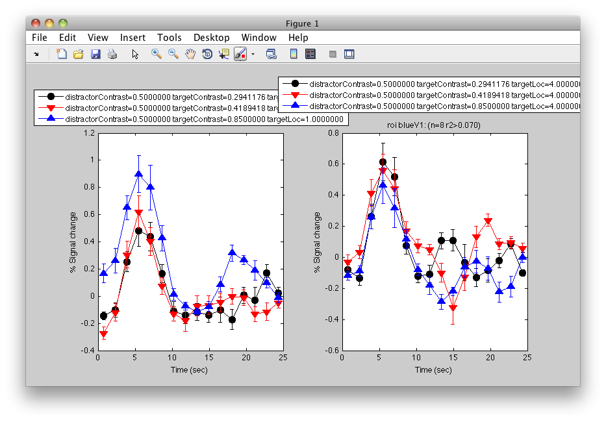The height and width of the screenshot is (422, 606).
Task: Save the figure with the Save icon
Action: point(95,54)
